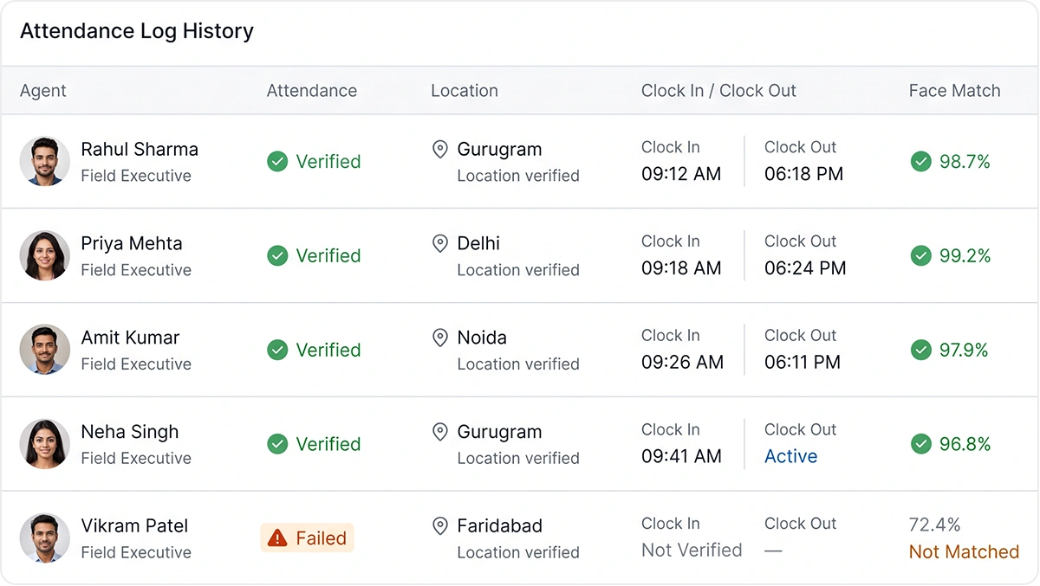Click the Verified label in Priya Mehta's row

pyautogui.click(x=328, y=255)
